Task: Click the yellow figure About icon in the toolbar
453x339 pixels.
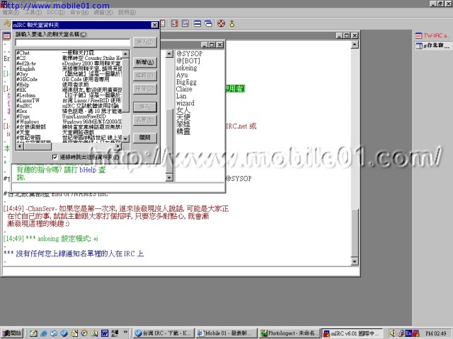Action: click(x=232, y=23)
